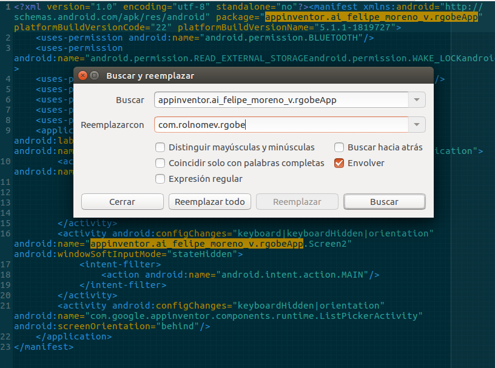Click the Cerrar button
Viewport: 495px width, 368px height.
click(122, 202)
